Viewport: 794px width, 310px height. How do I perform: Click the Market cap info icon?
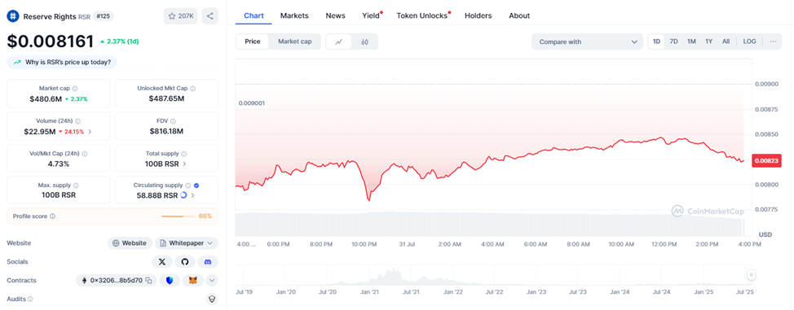(75, 89)
